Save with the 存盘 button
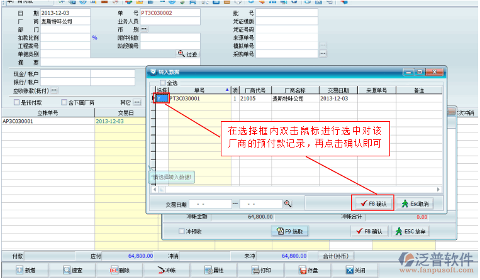The width and height of the screenshot is (480, 280). [x=308, y=270]
